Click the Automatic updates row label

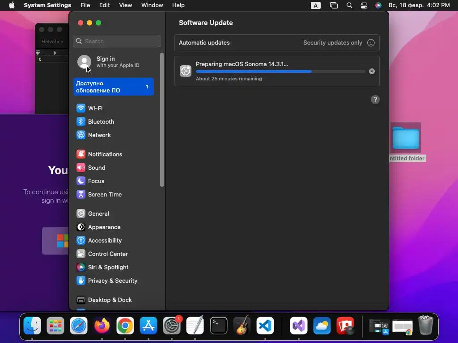click(204, 42)
